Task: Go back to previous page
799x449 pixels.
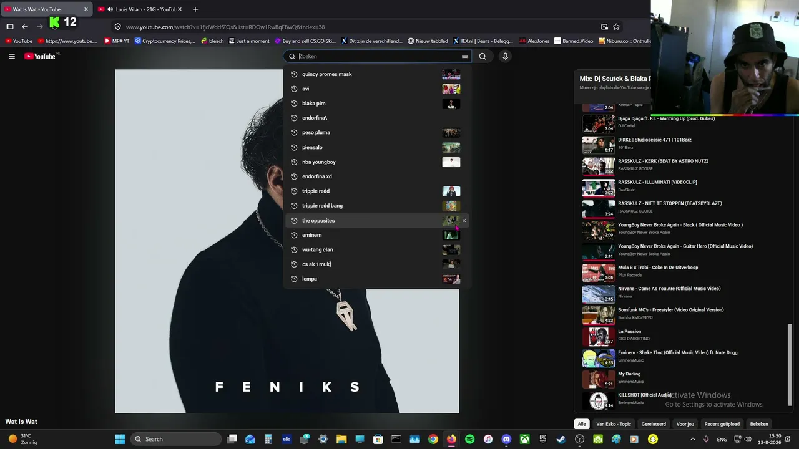Action: 24,27
